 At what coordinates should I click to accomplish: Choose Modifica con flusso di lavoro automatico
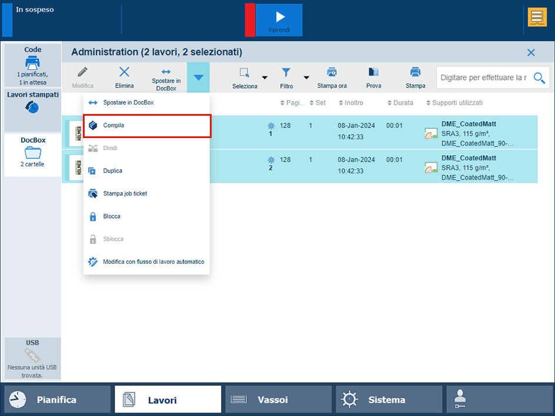click(146, 262)
